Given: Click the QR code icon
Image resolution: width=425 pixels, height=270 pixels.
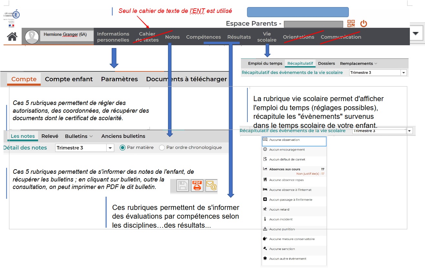Looking at the screenshot, I should [351, 24].
